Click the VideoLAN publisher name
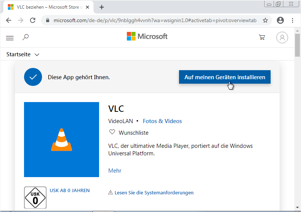The width and height of the screenshot is (301, 212). (120, 121)
